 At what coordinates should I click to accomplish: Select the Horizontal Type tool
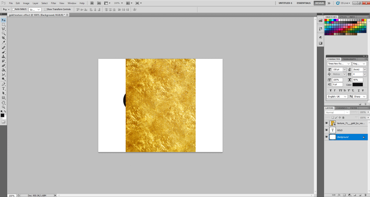click(x=4, y=89)
